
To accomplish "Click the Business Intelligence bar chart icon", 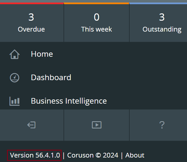I will (x=15, y=101).
